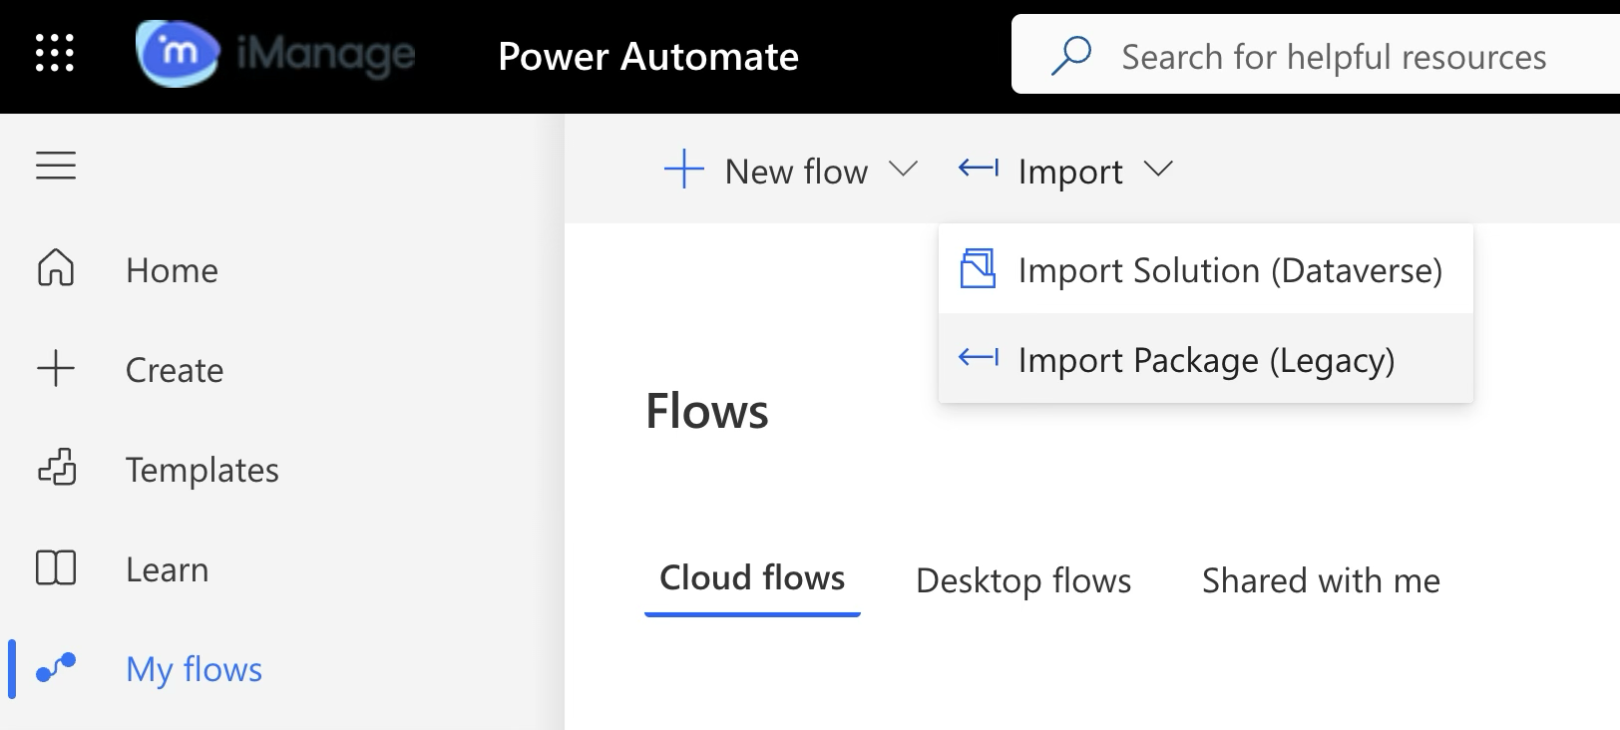
Task: Choose Import Solution (Dataverse) option
Action: coord(1206,269)
